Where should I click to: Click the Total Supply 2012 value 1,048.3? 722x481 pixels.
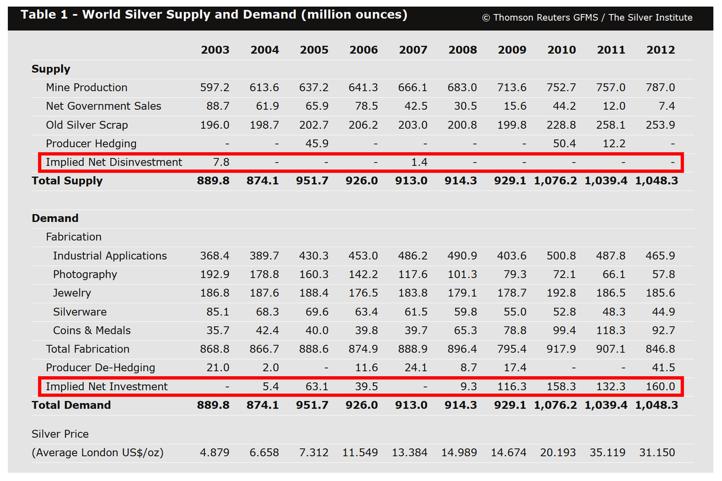coord(657,181)
